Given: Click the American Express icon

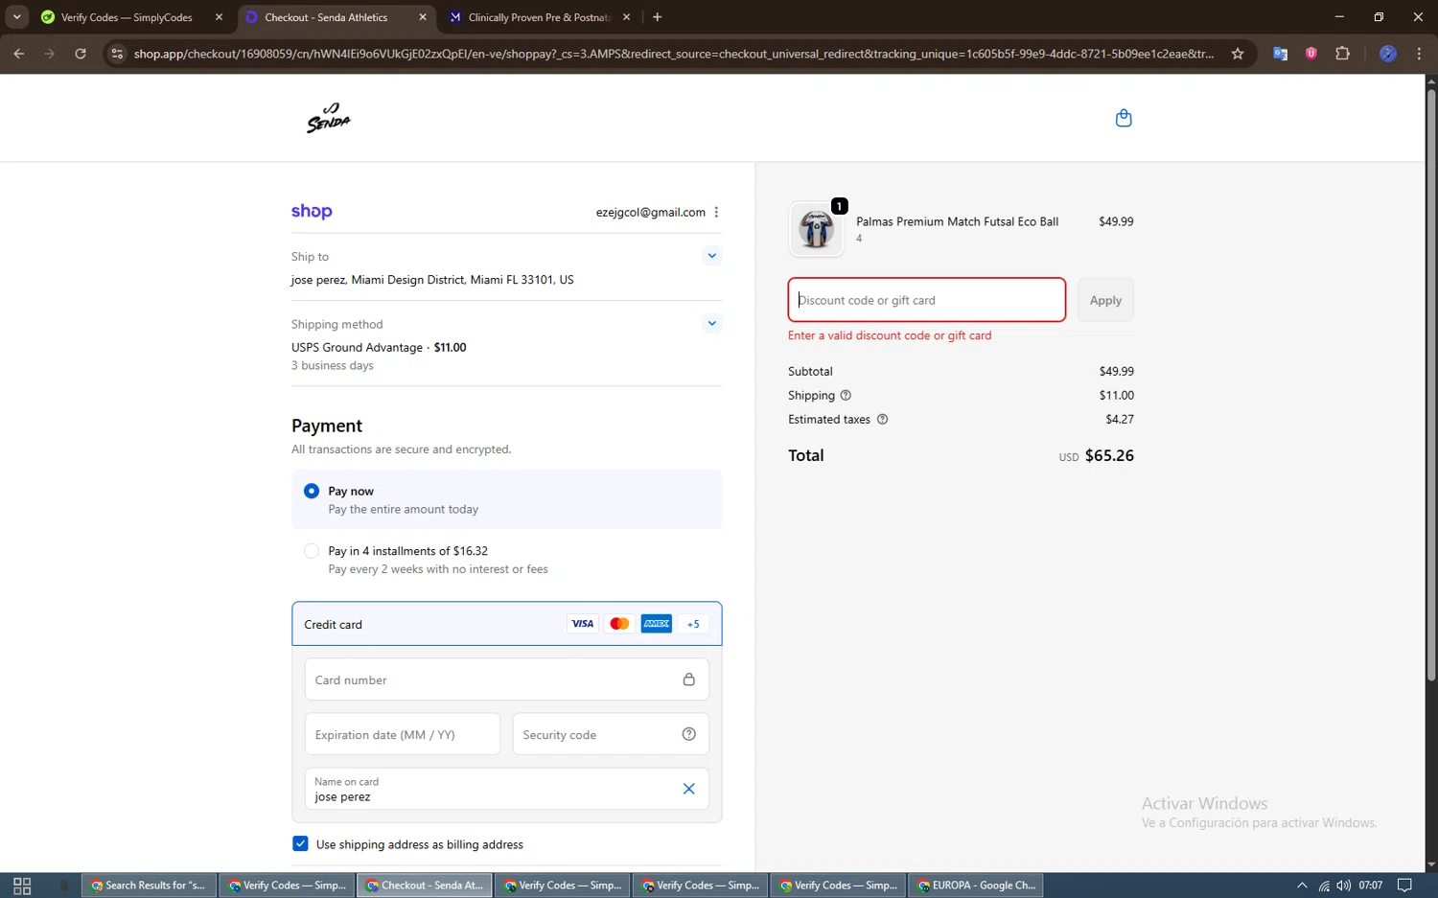Looking at the screenshot, I should tap(657, 624).
